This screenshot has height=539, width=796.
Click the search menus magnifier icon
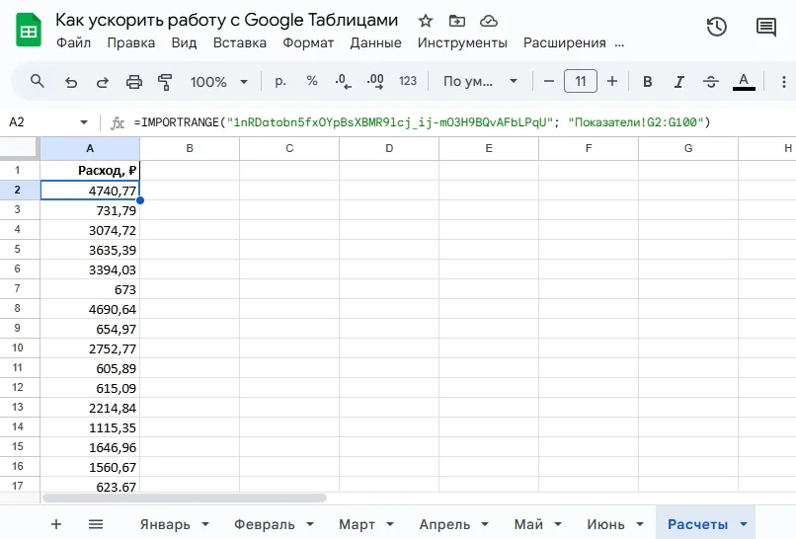38,81
